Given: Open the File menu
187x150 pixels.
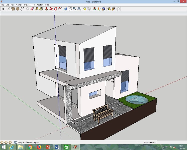Looking at the screenshot, I should coord(3,5).
